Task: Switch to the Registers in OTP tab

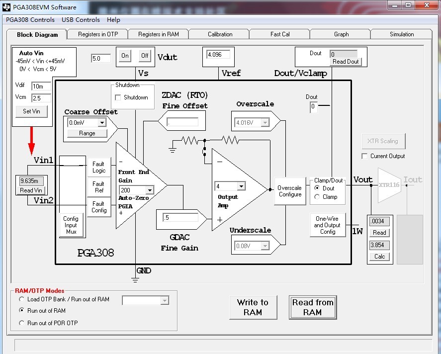Action: 98,34
